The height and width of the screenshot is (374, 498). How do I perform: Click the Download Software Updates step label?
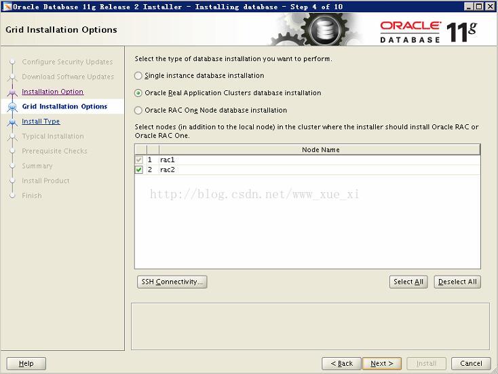pyautogui.click(x=68, y=77)
